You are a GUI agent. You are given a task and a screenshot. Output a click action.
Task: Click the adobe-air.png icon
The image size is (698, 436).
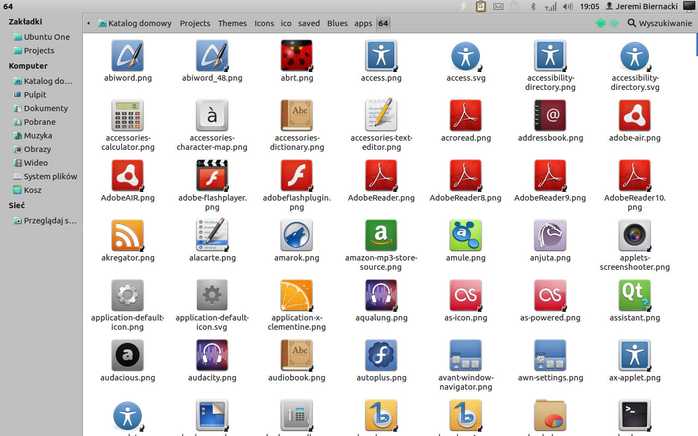[635, 116]
